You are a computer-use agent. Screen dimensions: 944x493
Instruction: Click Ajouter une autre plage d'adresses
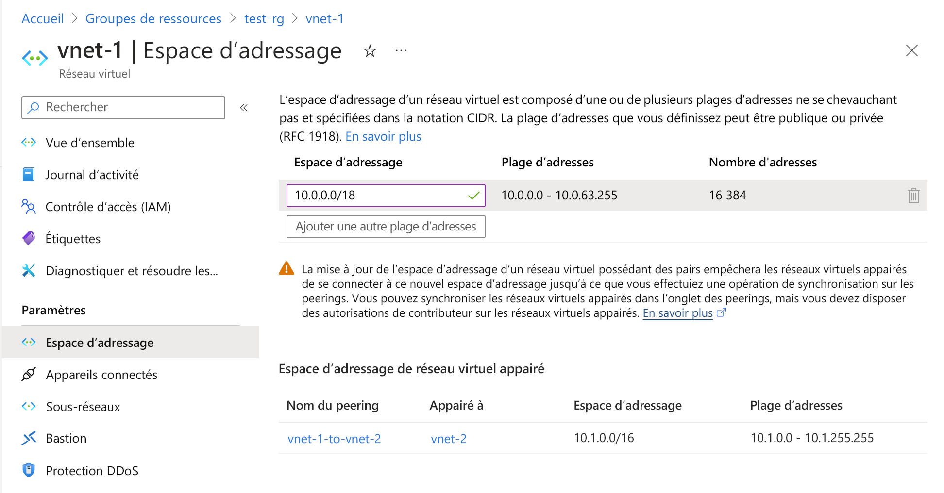pos(386,226)
